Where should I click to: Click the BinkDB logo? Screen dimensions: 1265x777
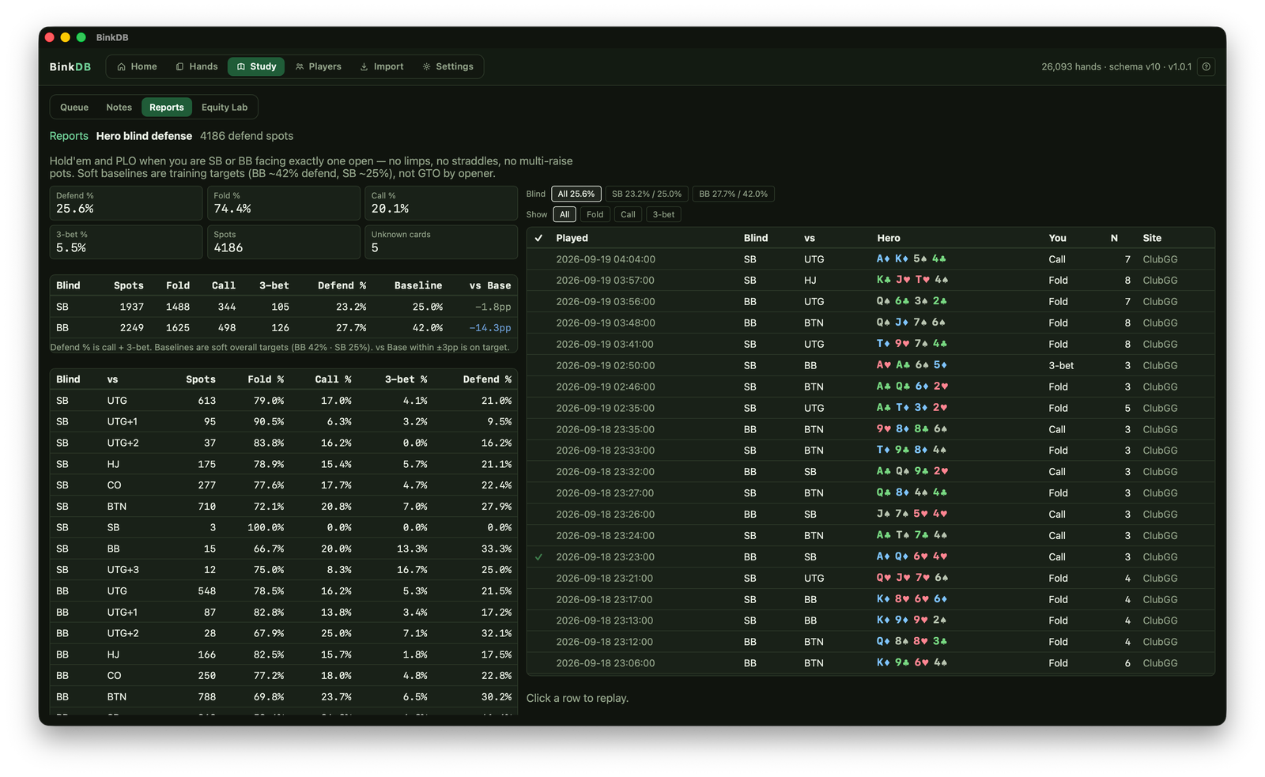point(70,67)
